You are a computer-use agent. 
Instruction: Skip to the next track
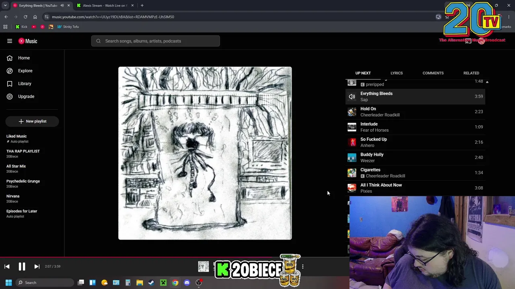tap(37, 267)
